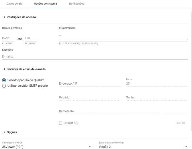Collapse the Opções section chevron
The width and height of the screenshot is (192, 149).
[4, 132]
